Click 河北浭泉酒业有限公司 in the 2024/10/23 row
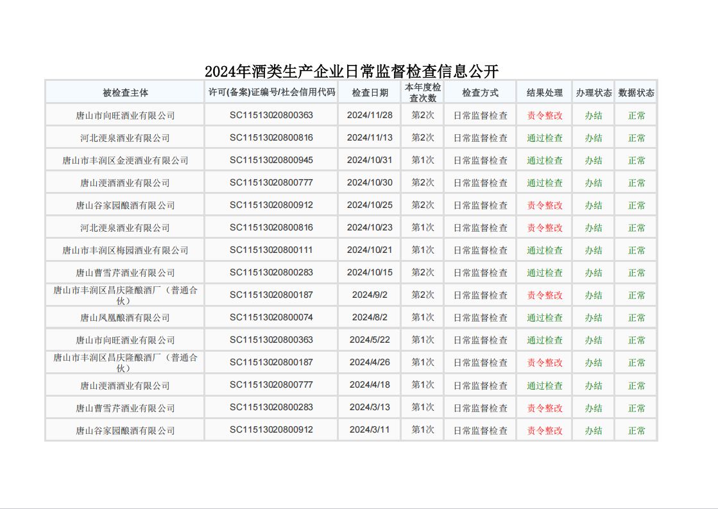 point(125,228)
